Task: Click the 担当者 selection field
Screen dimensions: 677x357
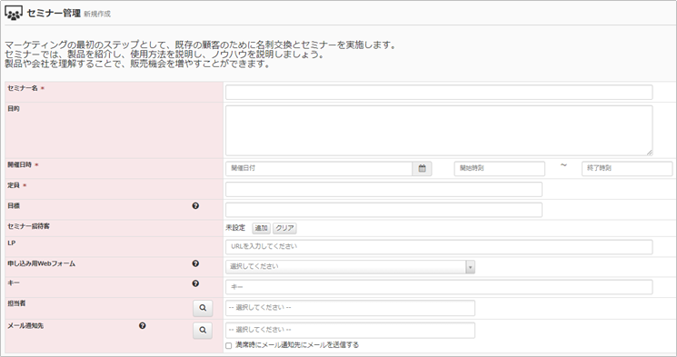Action: pos(350,308)
